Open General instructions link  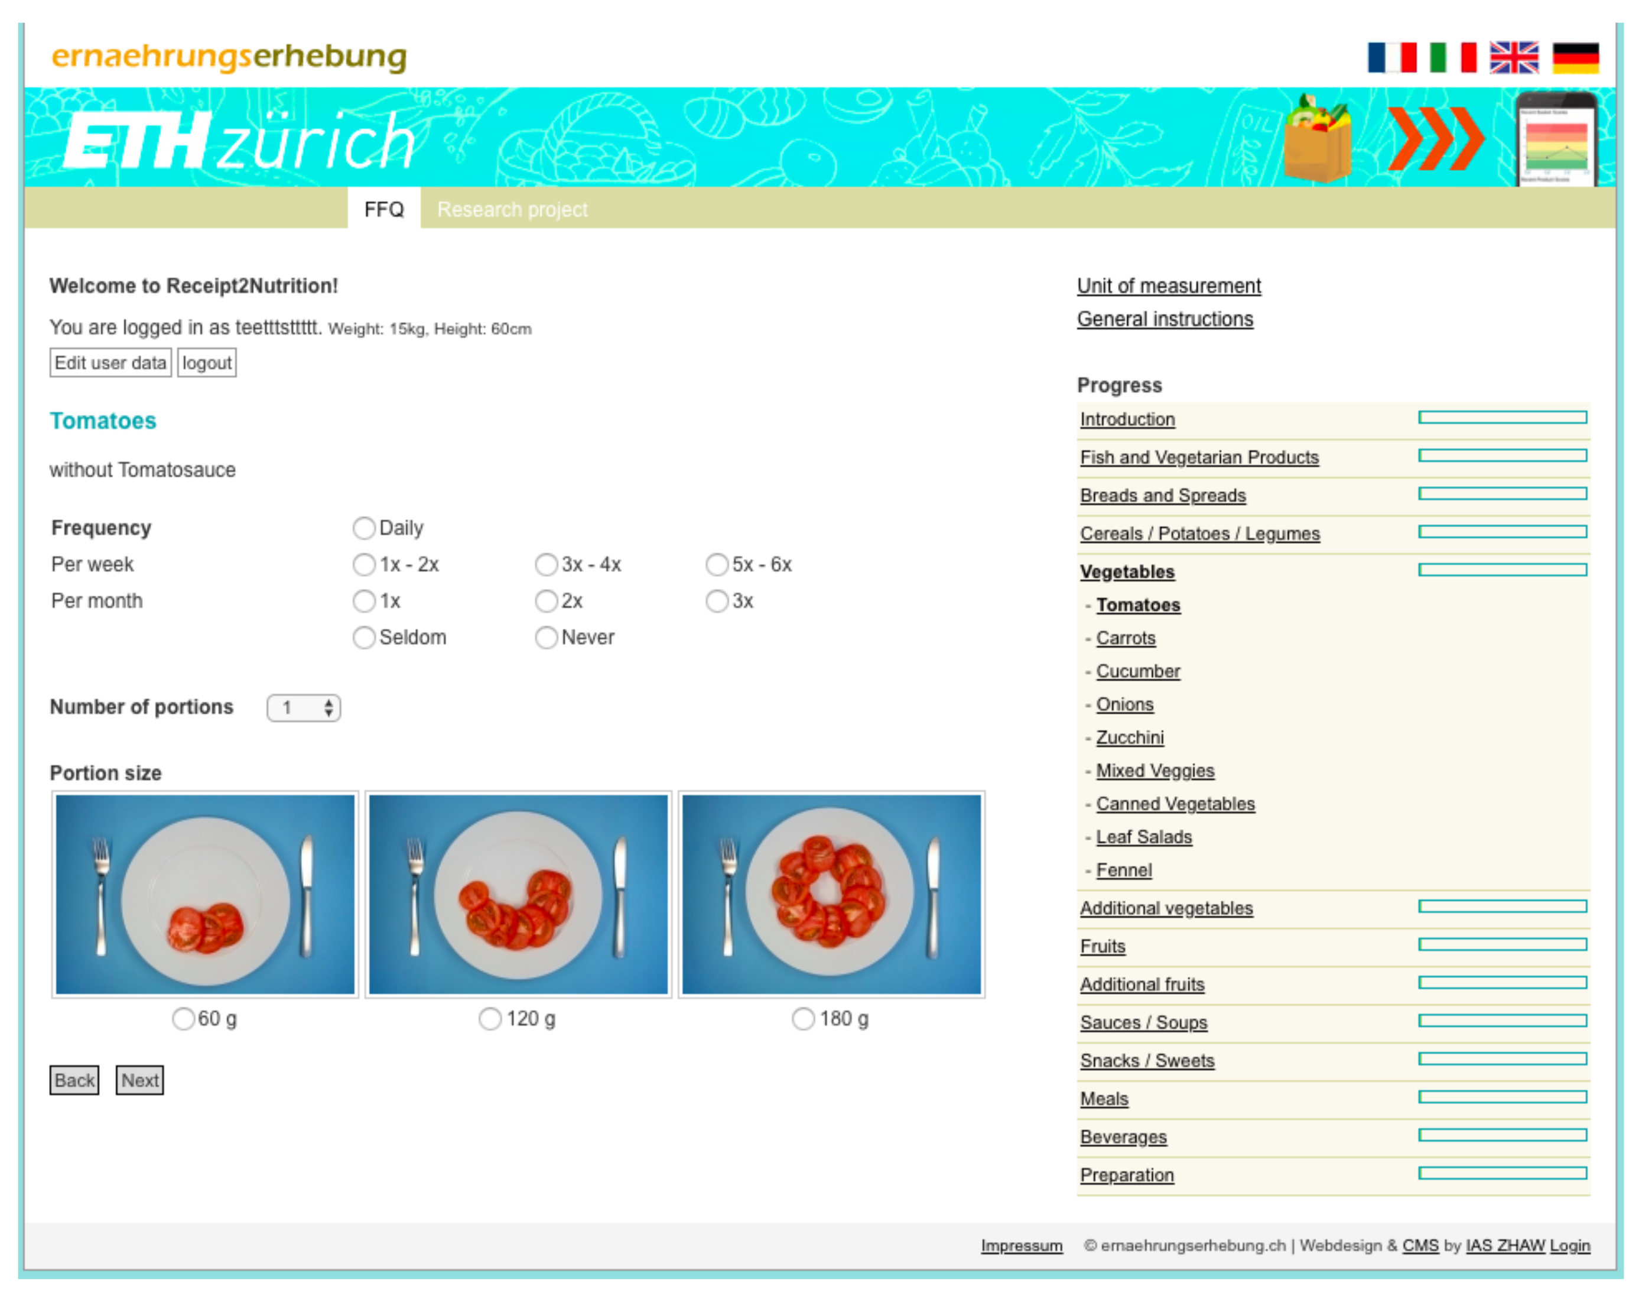coord(1165,320)
